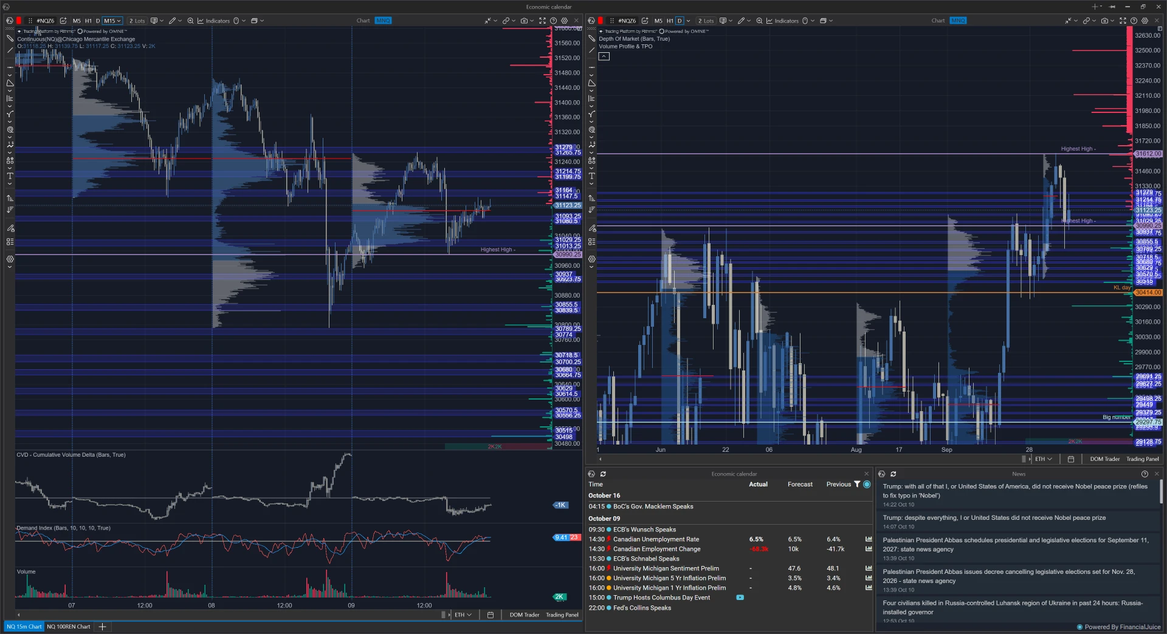The width and height of the screenshot is (1167, 634).
Task: Open the Economic calendar filter funnel
Action: (x=857, y=484)
